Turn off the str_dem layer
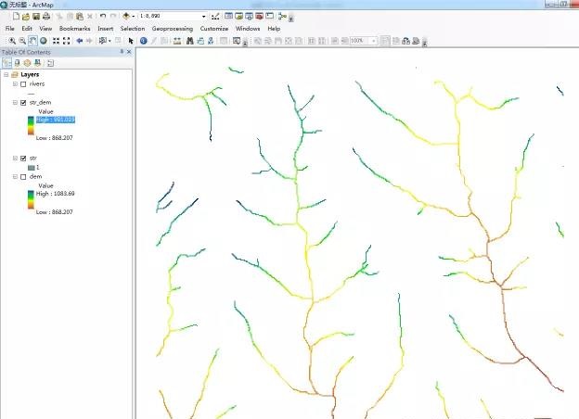This screenshot has width=579, height=419. tap(23, 103)
